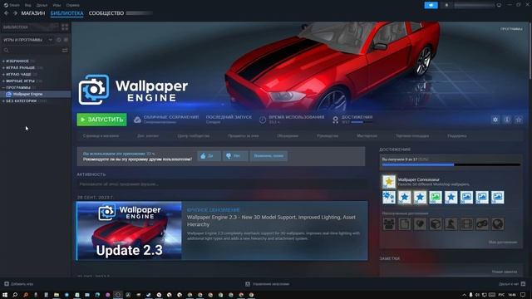Viewport: 532px width, 299px height.
Task: Open the Справка menu
Action: [x=72, y=5]
